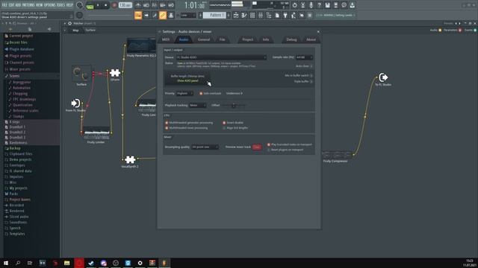The height and width of the screenshot is (268, 478).
Task: Open the Packs folder in browser
Action: point(13,194)
